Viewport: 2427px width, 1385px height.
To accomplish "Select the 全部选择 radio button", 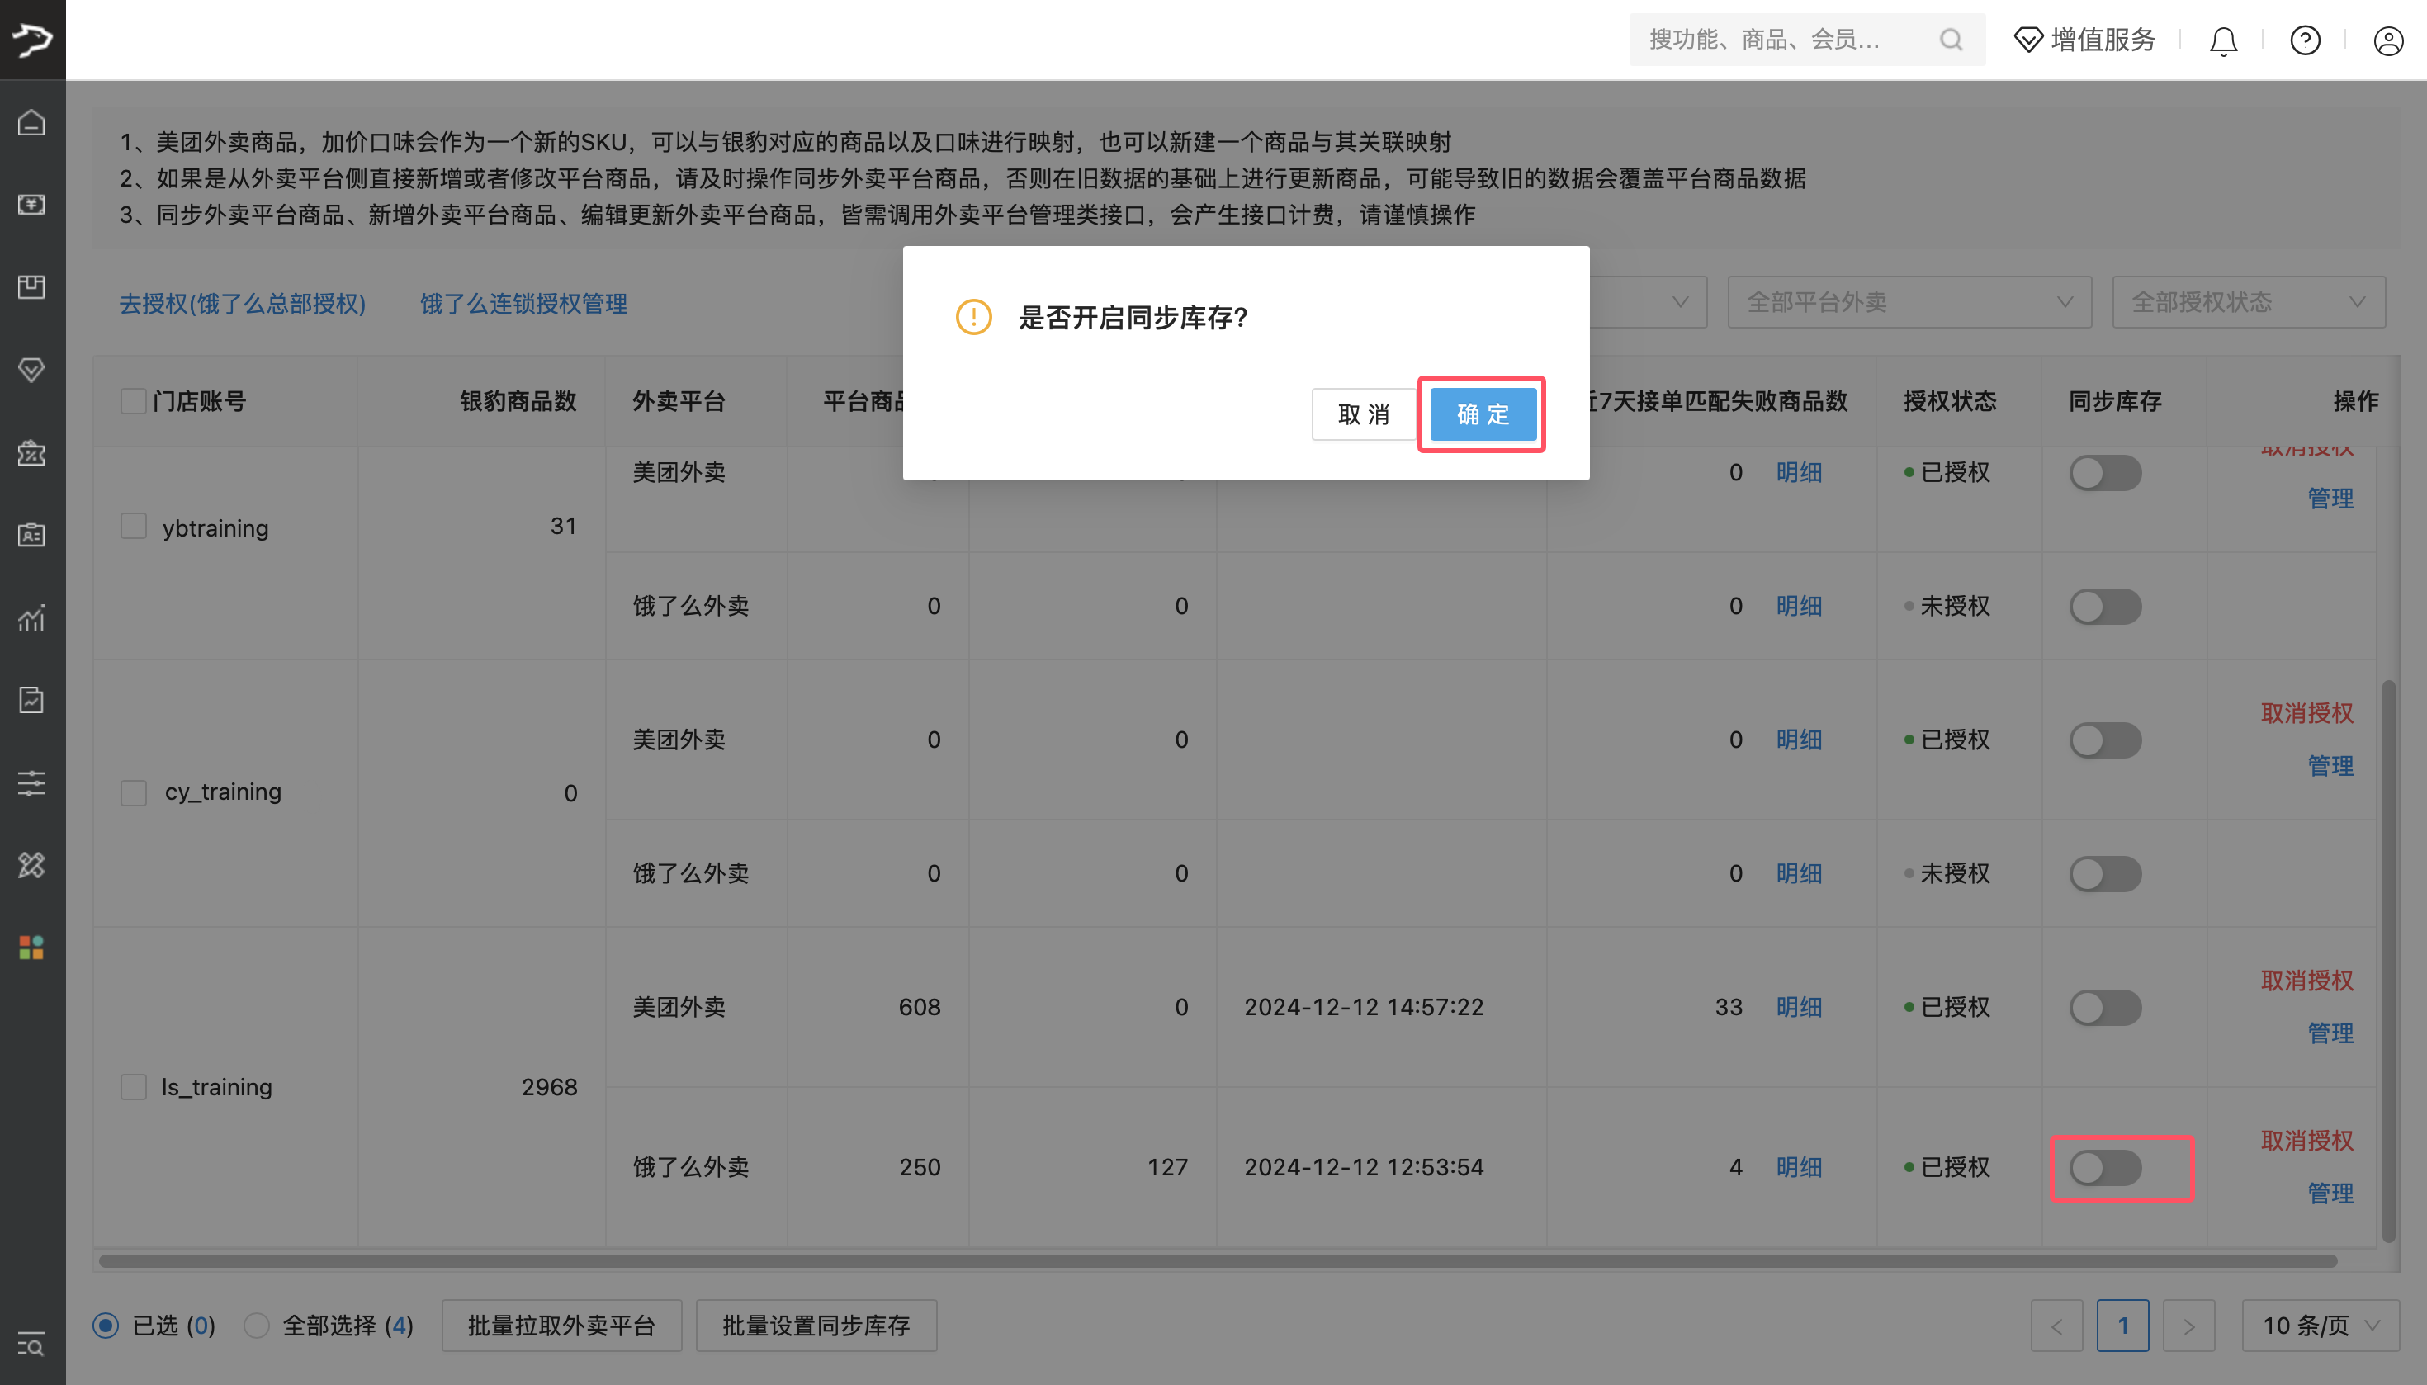I will pos(257,1325).
